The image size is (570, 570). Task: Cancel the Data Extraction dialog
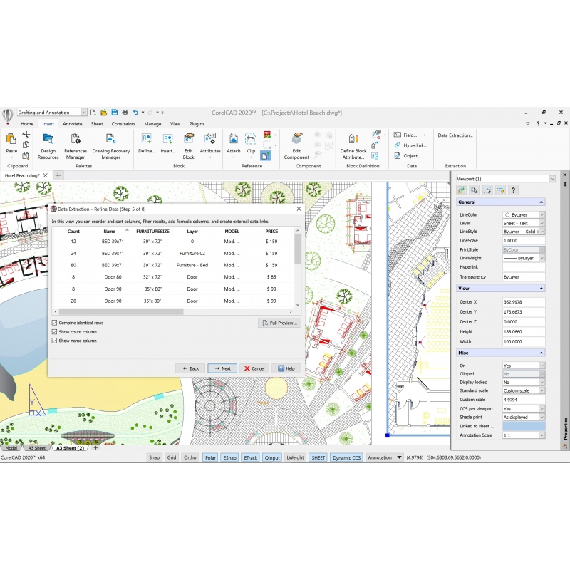pos(254,368)
